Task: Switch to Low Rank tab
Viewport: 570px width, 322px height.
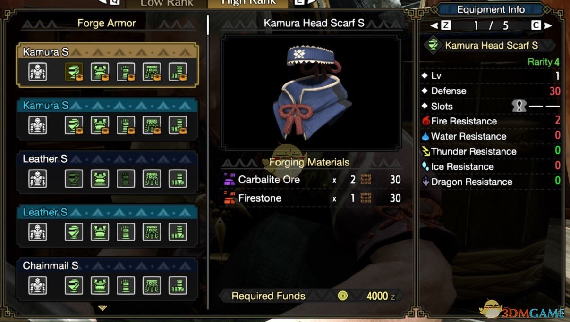Action: coord(167,3)
